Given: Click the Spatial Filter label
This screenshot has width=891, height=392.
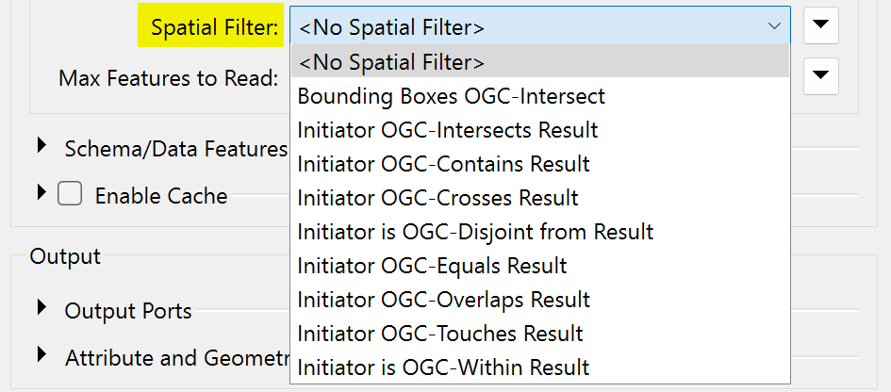Looking at the screenshot, I should [215, 27].
